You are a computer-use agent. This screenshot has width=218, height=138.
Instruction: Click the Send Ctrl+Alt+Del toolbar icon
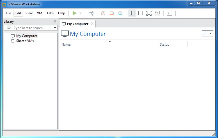click(x=91, y=13)
